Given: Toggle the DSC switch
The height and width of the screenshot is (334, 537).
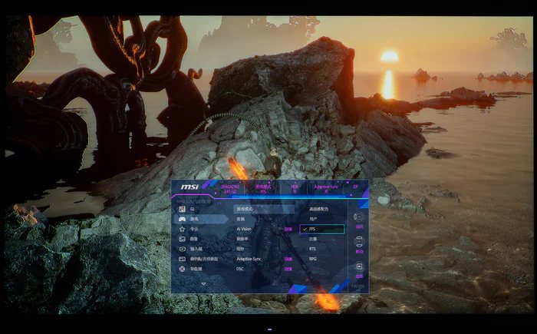Looking at the screenshot, I should (288, 270).
